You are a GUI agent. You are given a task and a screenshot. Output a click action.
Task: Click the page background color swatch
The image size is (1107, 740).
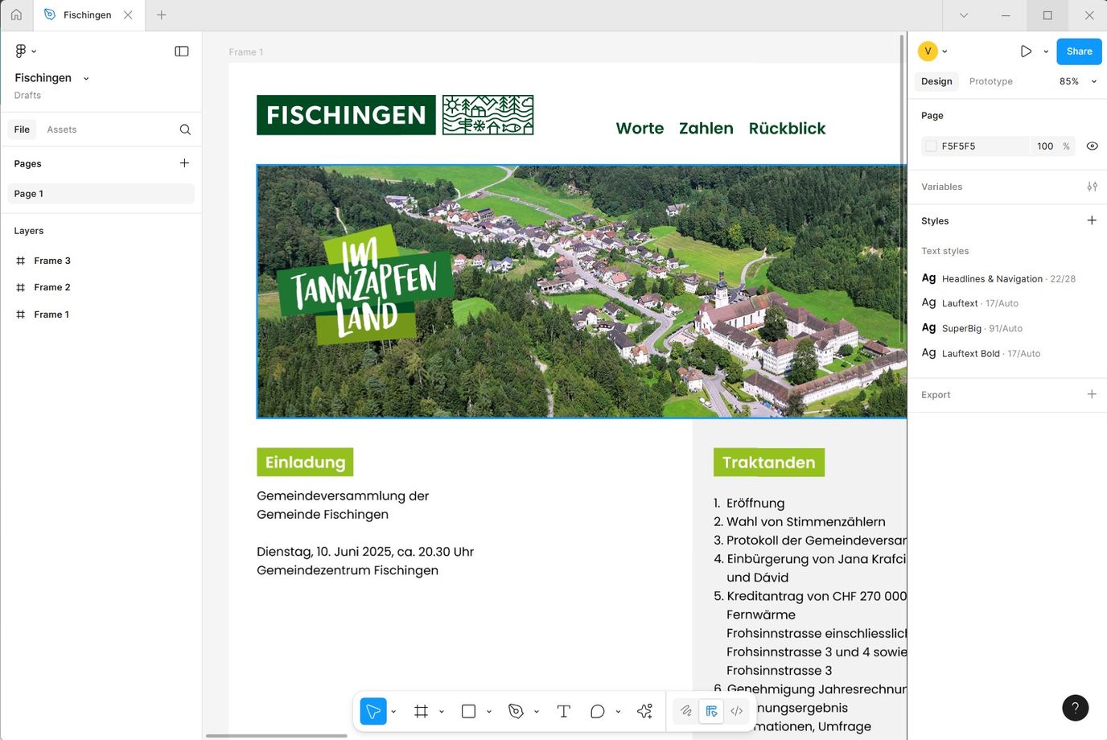pyautogui.click(x=931, y=146)
